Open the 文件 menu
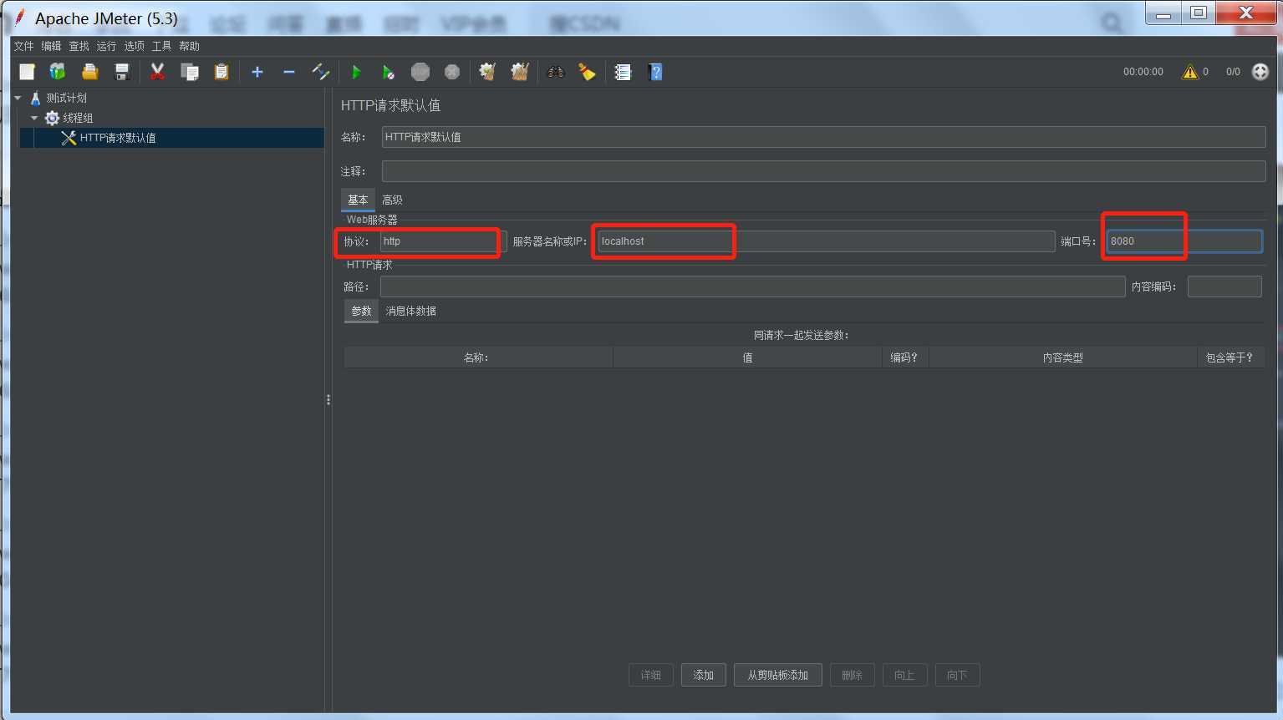The image size is (1283, 720). [23, 46]
